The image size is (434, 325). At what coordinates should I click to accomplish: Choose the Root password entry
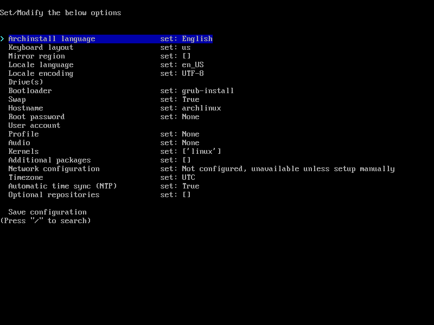pos(36,117)
